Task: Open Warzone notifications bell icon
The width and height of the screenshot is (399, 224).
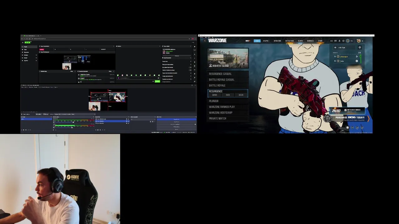Action: point(339,41)
